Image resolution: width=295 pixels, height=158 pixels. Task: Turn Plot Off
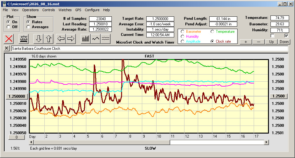tap(8, 27)
